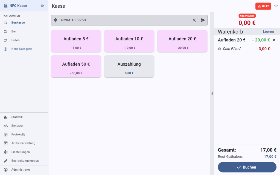Collapse the sidebar with the menu-open icon
The height and width of the screenshot is (175, 280).
tap(42, 6)
